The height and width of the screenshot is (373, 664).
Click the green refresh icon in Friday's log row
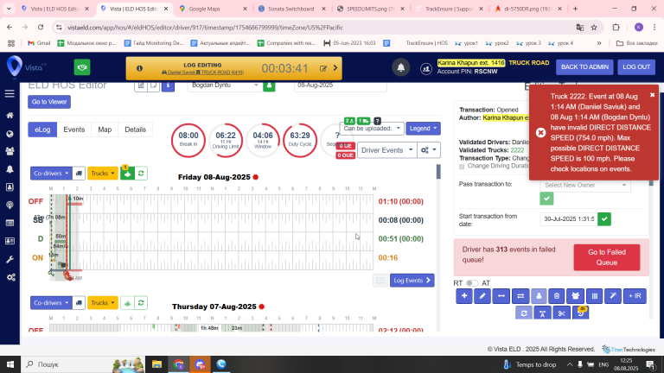[141, 174]
